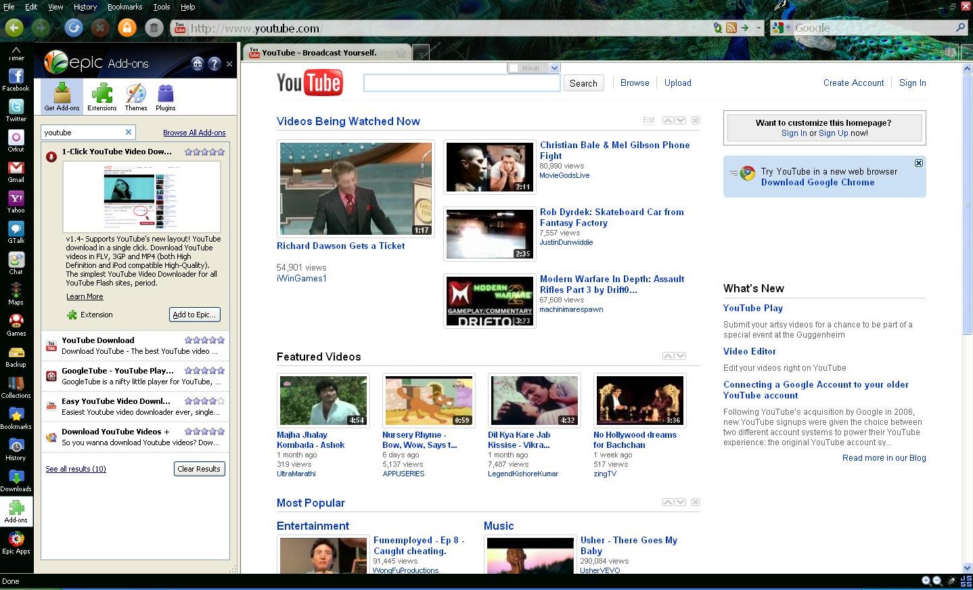
Task: Click the Add-ons panel help icon
Action: click(214, 63)
